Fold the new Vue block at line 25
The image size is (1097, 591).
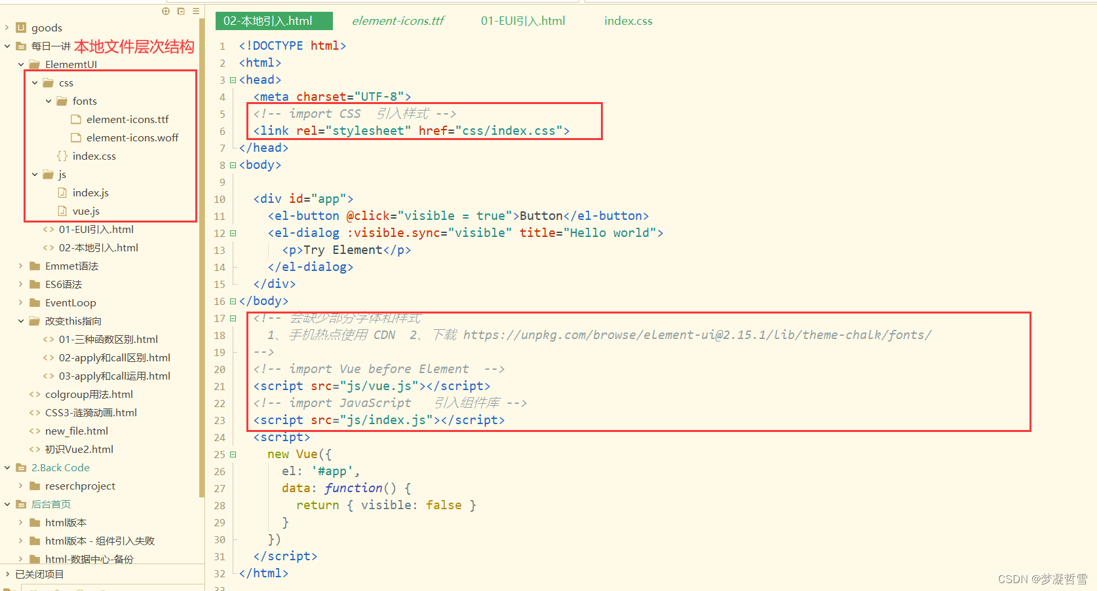click(x=233, y=454)
